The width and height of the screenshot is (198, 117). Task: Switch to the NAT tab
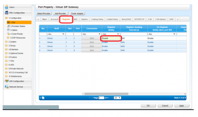click(75, 19)
